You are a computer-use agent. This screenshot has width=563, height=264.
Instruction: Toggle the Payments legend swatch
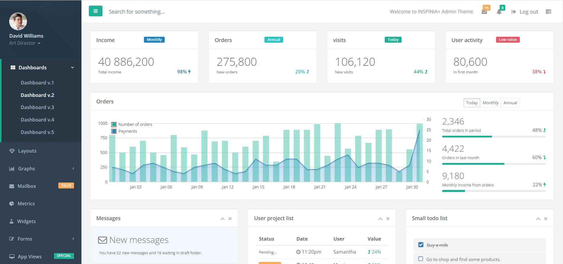coord(114,131)
